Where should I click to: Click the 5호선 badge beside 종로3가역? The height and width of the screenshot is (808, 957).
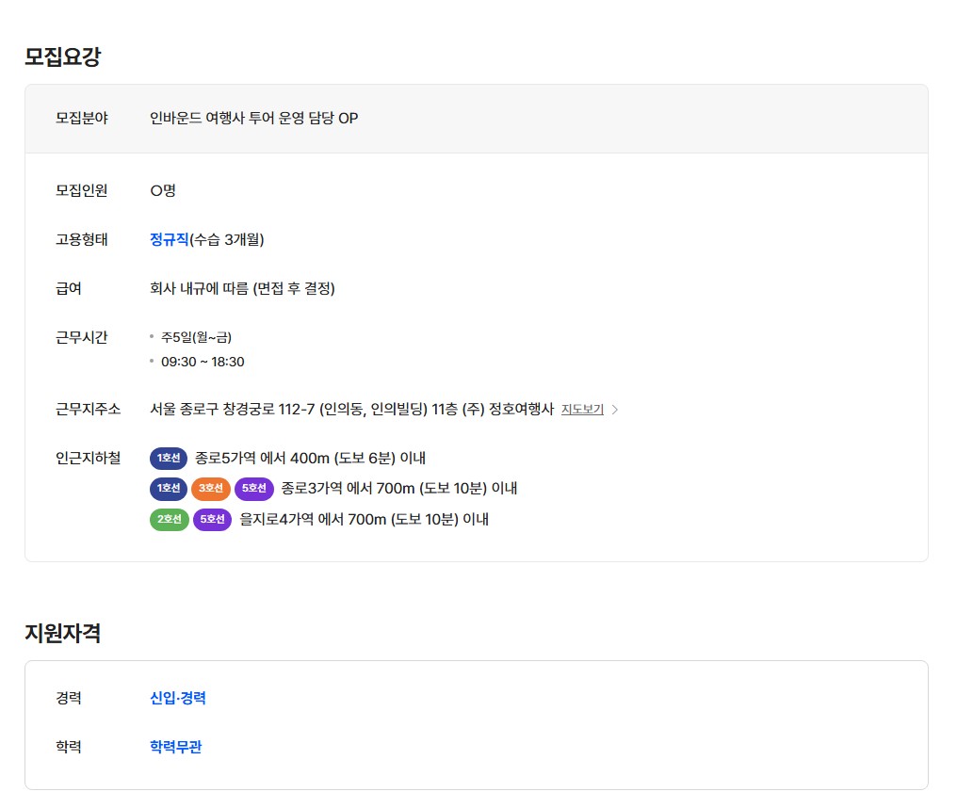253,489
